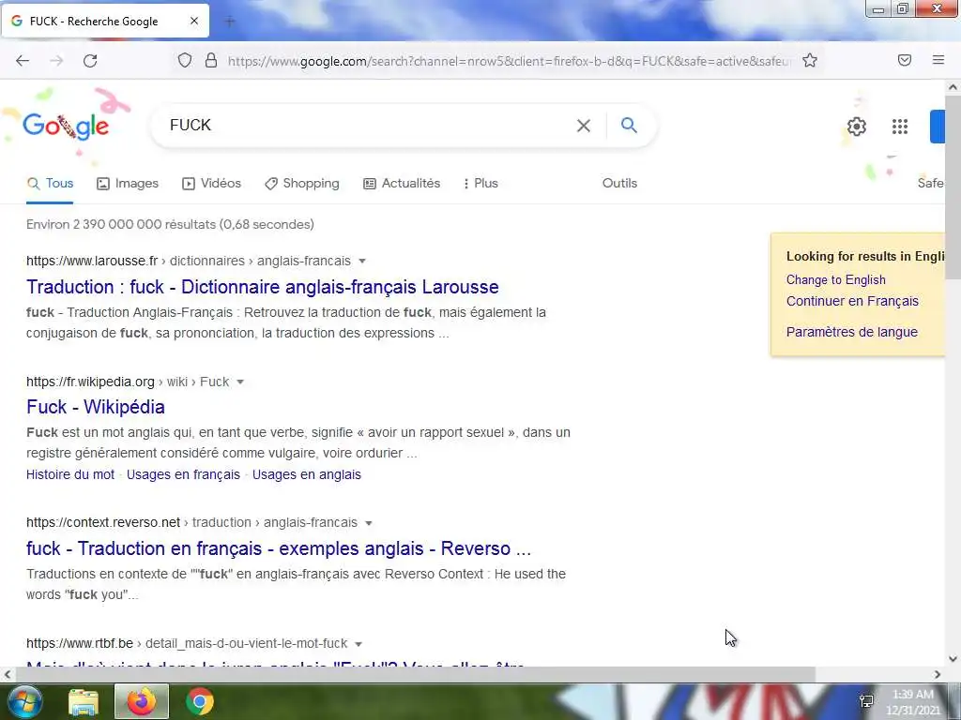
Task: Expand the fr.wikipedia.org result options arrow
Action: tap(240, 382)
